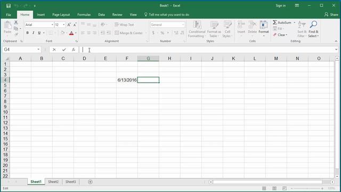Switch to the Review tab

point(117,14)
